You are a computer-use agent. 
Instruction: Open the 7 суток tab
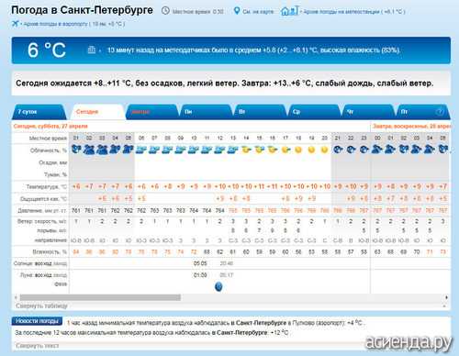click(x=39, y=112)
